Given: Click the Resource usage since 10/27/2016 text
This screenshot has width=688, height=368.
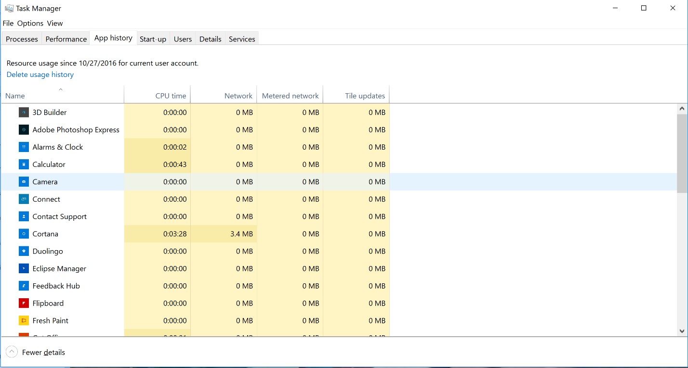Looking at the screenshot, I should pos(102,63).
